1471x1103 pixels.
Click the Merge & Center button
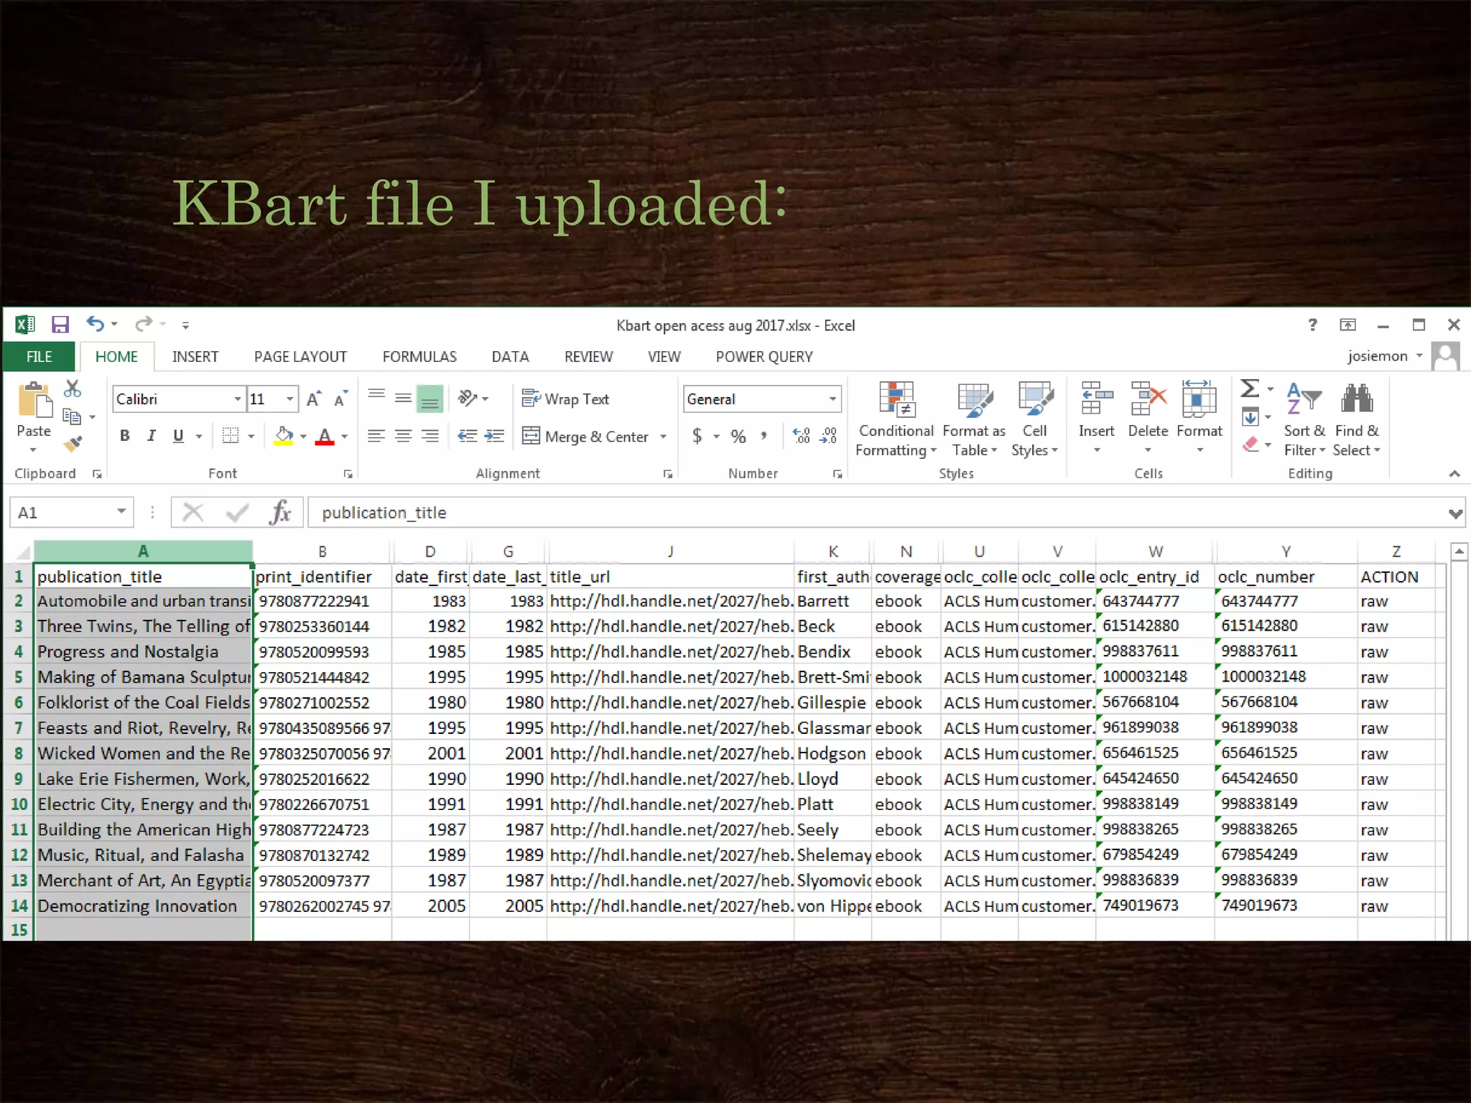(x=585, y=437)
